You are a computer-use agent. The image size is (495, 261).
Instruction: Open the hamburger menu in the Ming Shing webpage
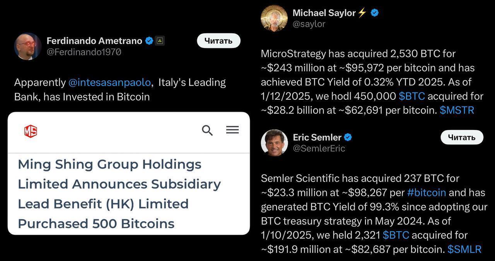tap(232, 130)
